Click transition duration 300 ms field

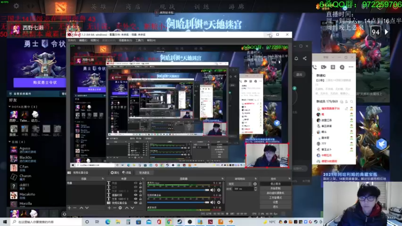pos(243,189)
